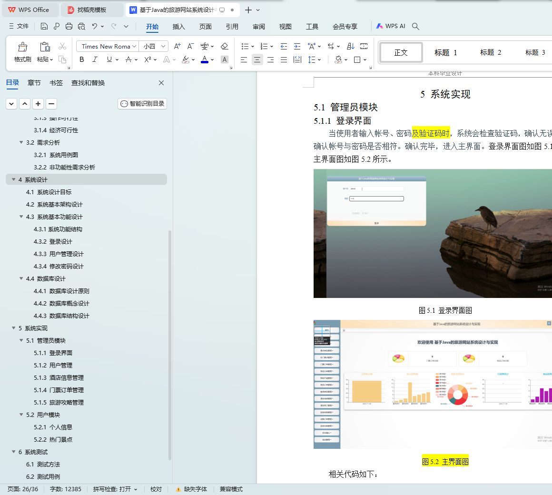Toggle center paragraph alignment
The width and height of the screenshot is (552, 495).
257,59
